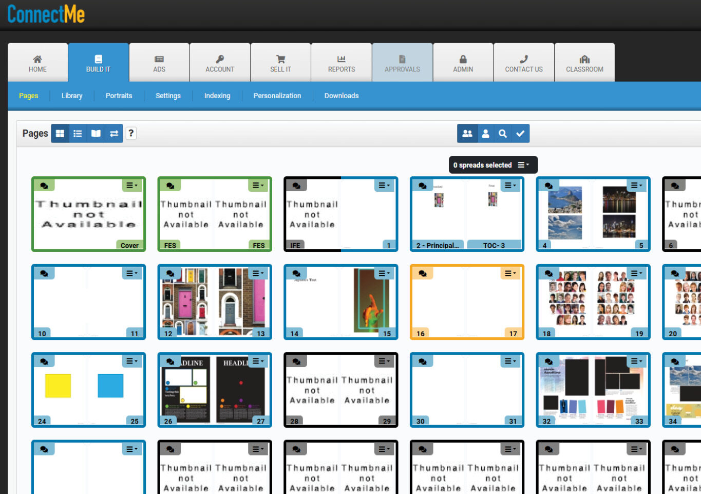Image resolution: width=701 pixels, height=494 pixels.
Task: Click the single user icon
Action: click(485, 134)
